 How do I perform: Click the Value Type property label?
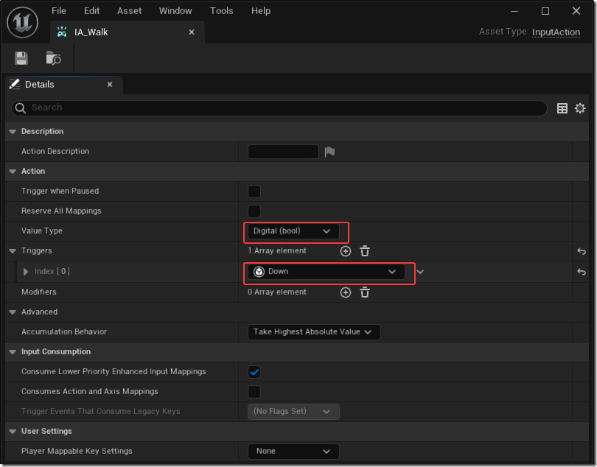[42, 231]
